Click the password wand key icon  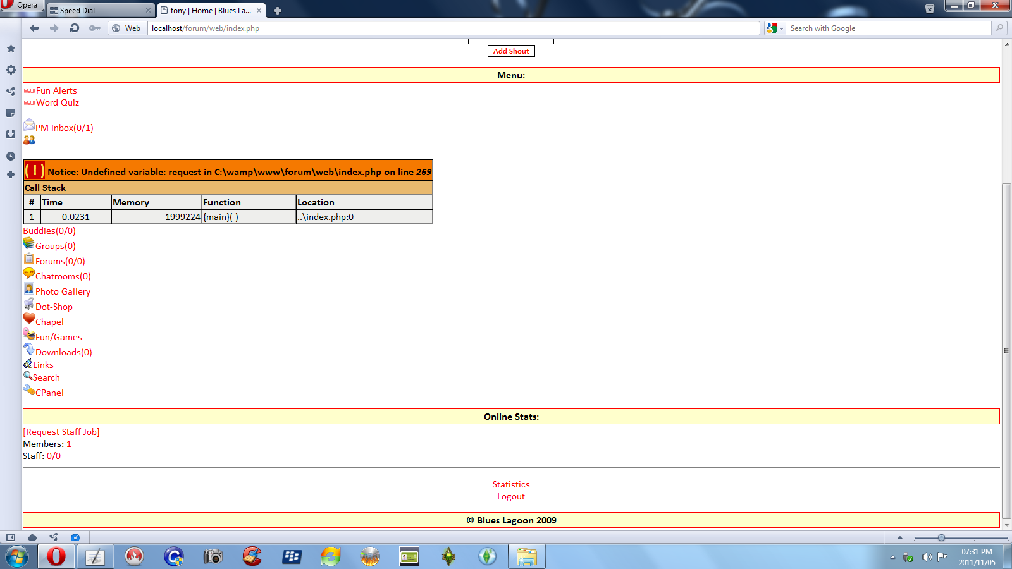tap(95, 28)
